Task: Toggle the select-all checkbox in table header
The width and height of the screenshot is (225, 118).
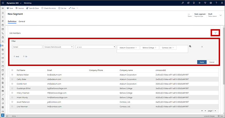Action: point(12,70)
